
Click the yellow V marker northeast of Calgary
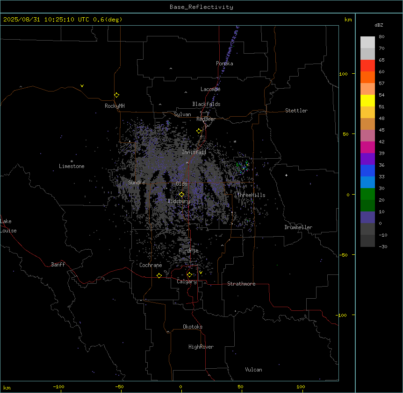pyautogui.click(x=201, y=273)
